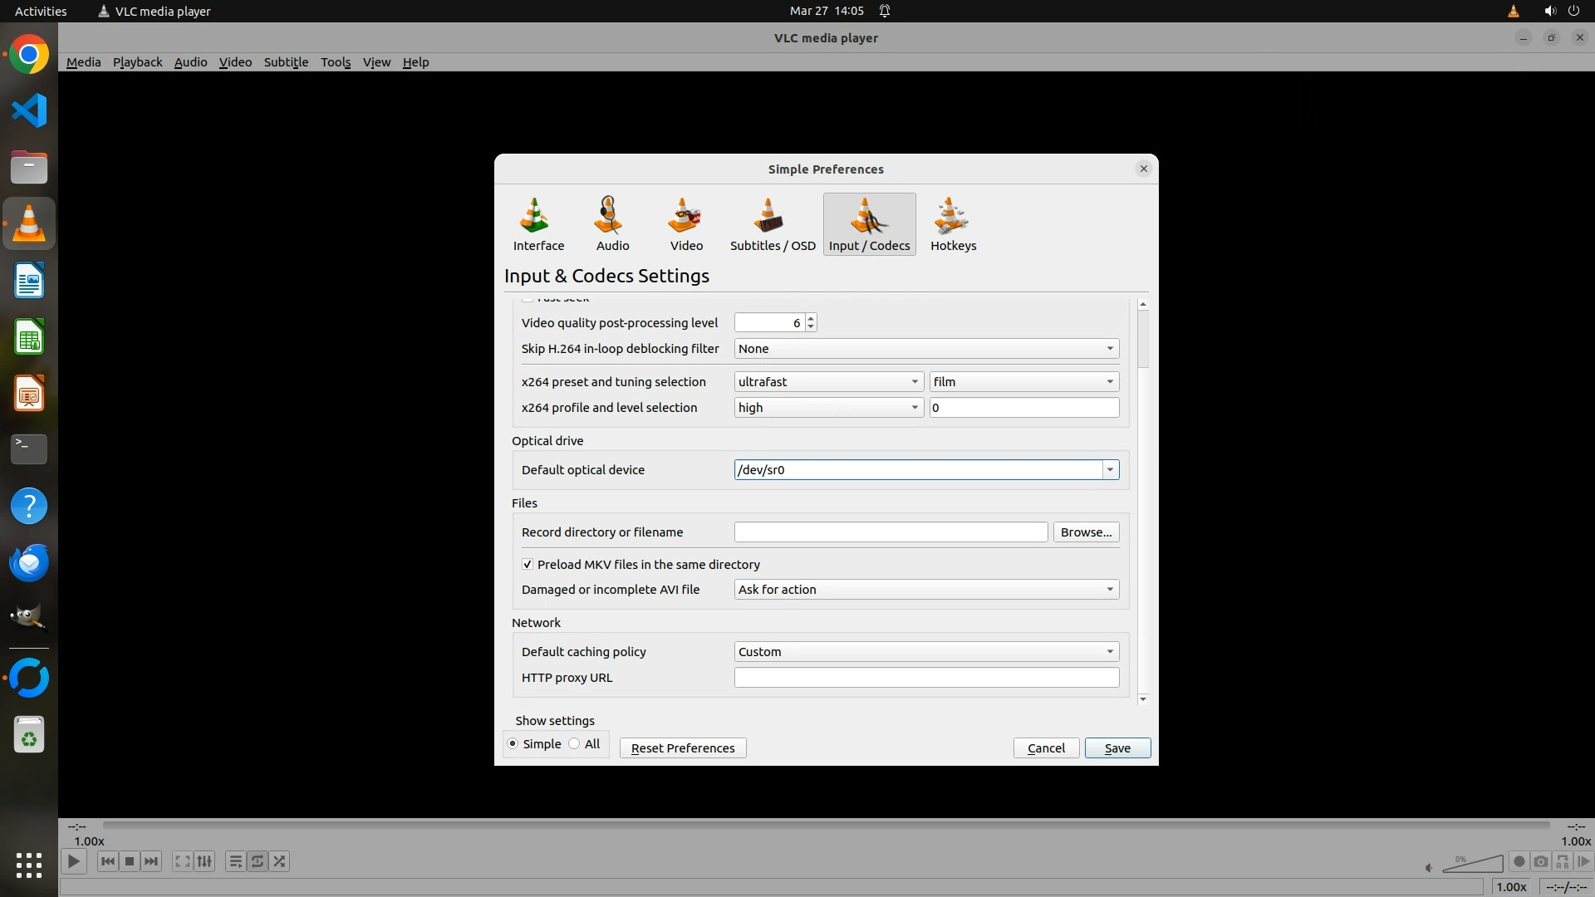
Task: Click Browse for the record directory
Action: 1086,532
